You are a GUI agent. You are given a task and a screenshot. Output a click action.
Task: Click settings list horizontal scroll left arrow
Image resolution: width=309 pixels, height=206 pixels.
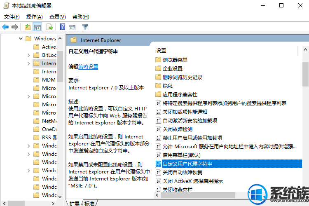tap(157, 195)
